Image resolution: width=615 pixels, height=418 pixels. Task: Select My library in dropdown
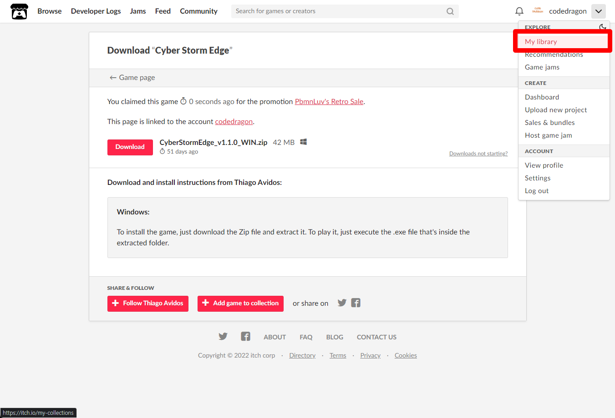click(x=564, y=41)
